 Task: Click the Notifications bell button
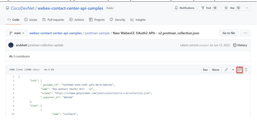pos(184,8)
